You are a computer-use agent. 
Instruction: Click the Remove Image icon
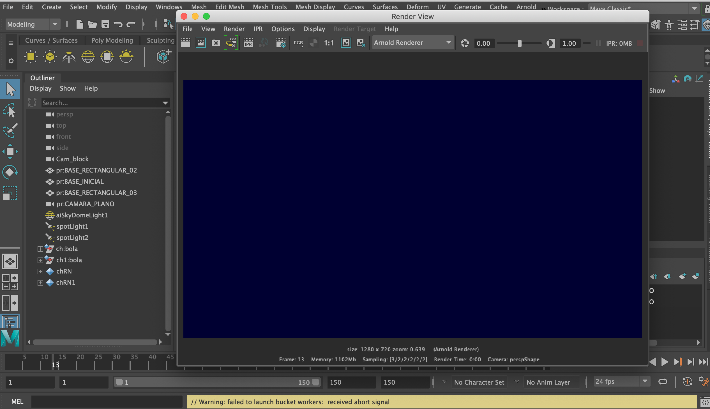pyautogui.click(x=361, y=43)
